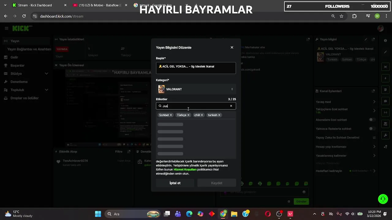The height and width of the screenshot is (220, 392).
Task: Go back in the browser
Action: pos(6,16)
